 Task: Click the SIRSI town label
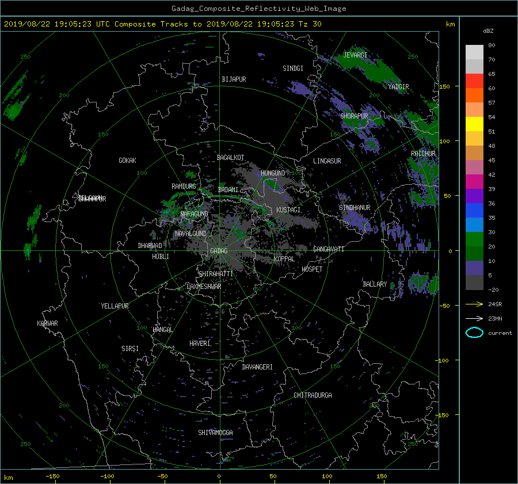tap(130, 349)
